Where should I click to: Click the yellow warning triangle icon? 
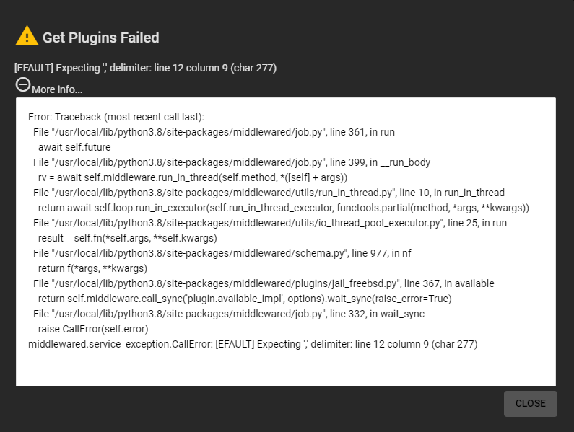click(x=27, y=36)
